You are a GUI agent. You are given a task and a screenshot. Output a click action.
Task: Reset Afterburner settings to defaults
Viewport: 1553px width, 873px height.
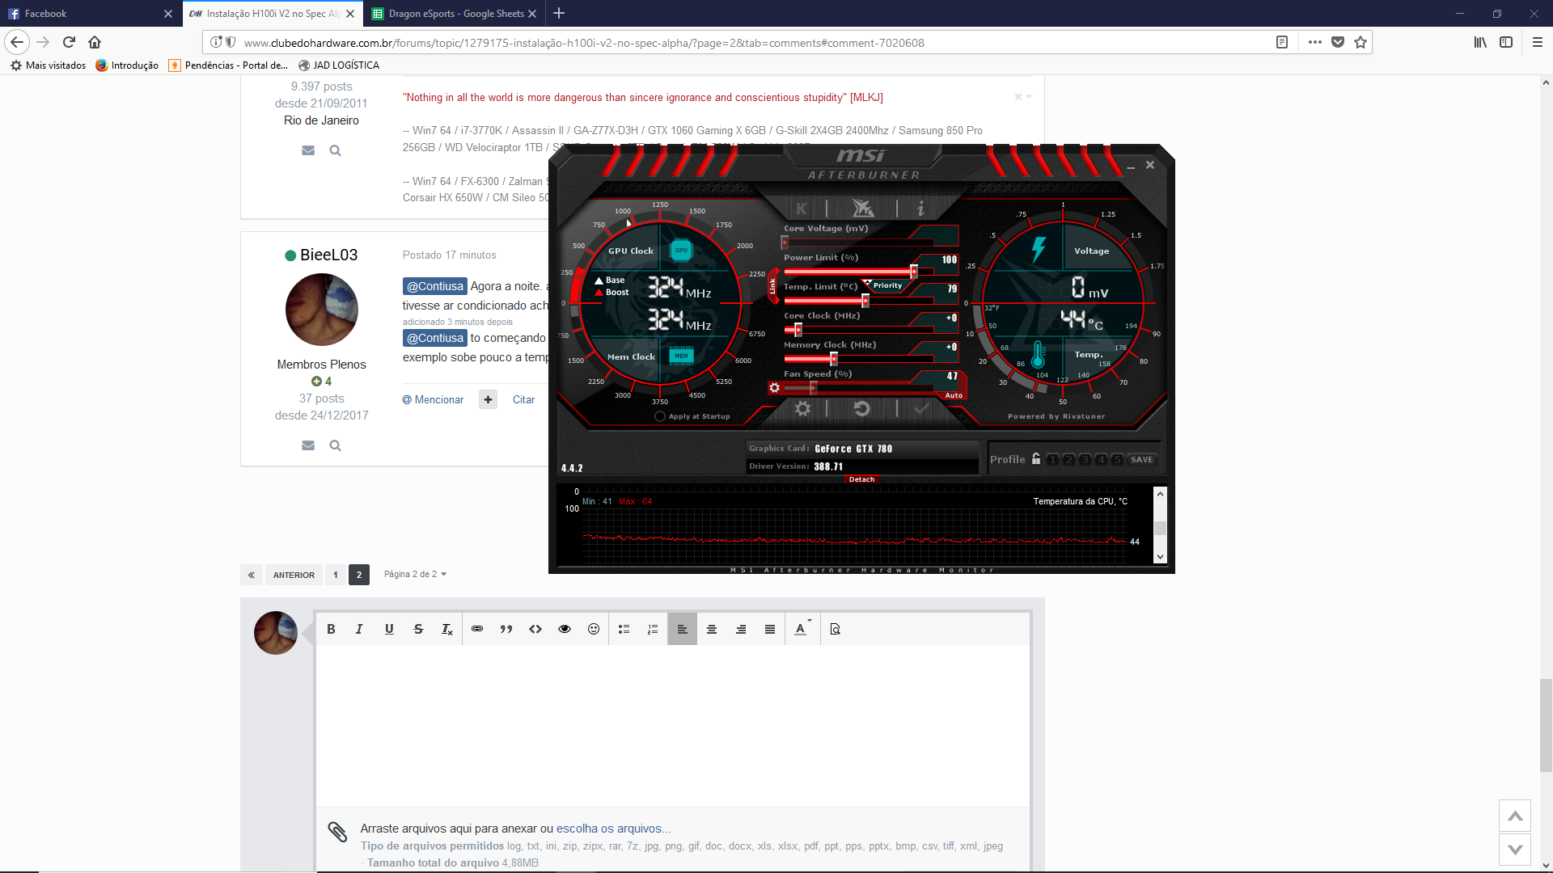(x=862, y=409)
